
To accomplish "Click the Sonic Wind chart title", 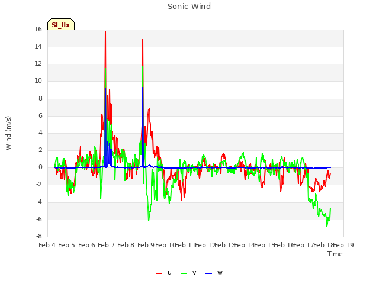I will pyautogui.click(x=189, y=7).
